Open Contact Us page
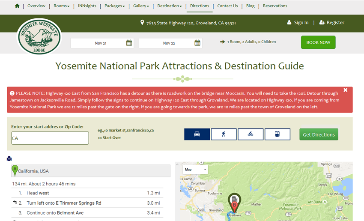 tap(227, 6)
